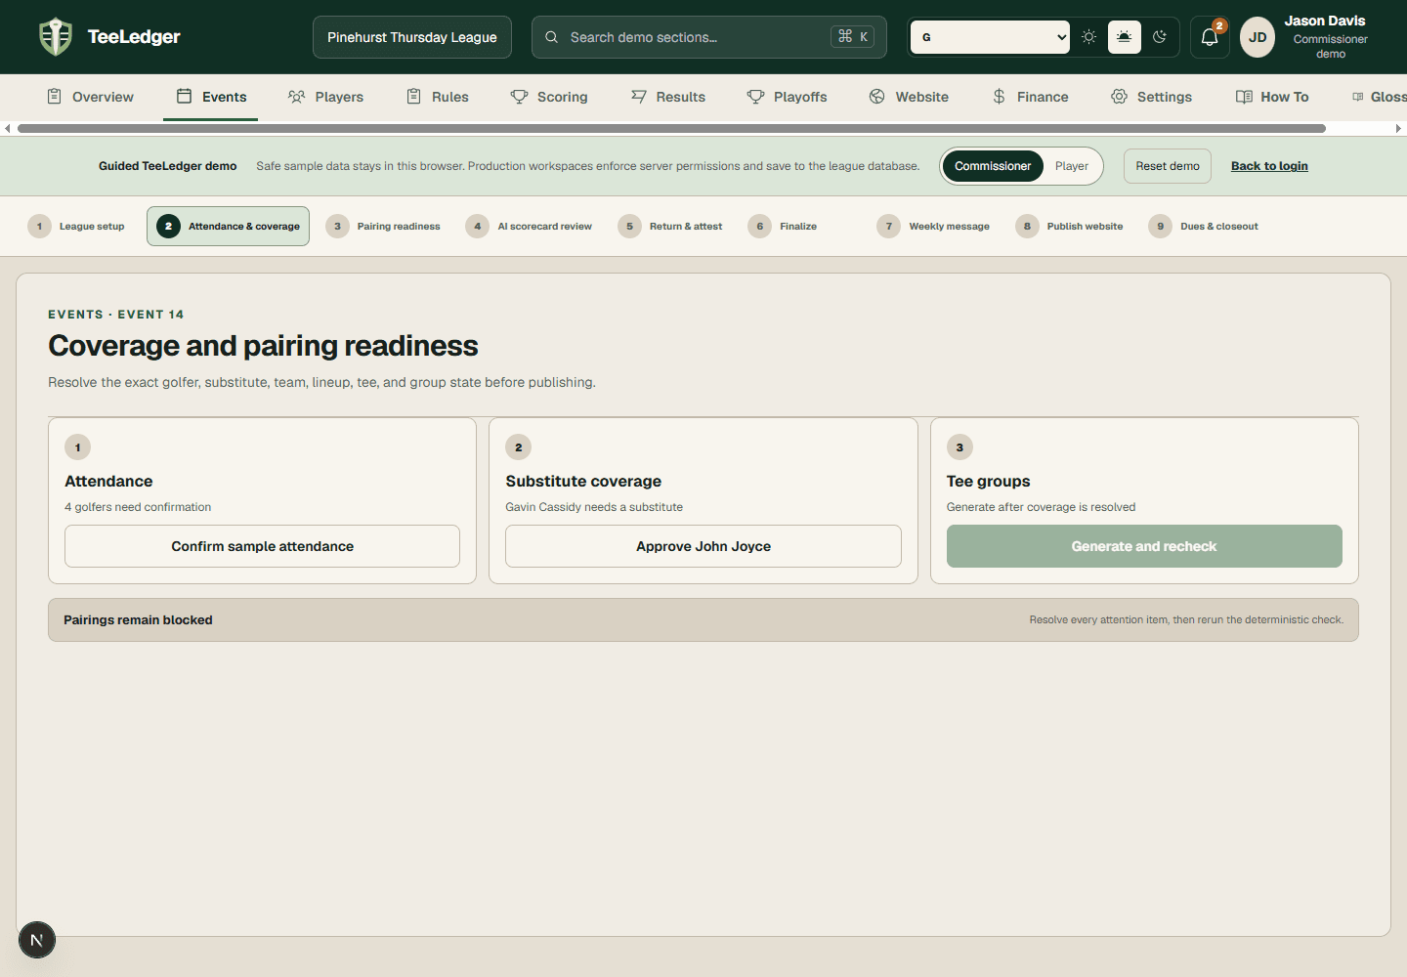Viewport: 1407px width, 977px height.
Task: Click the Playoffs trophy icon
Action: tap(755, 97)
